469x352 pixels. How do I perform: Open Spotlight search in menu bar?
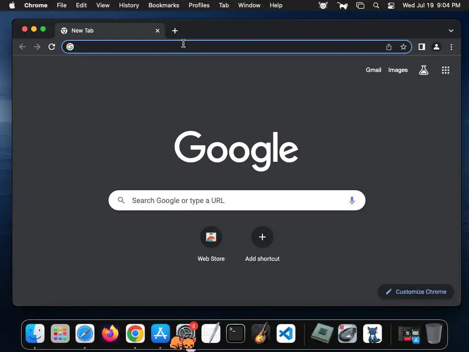(x=376, y=5)
